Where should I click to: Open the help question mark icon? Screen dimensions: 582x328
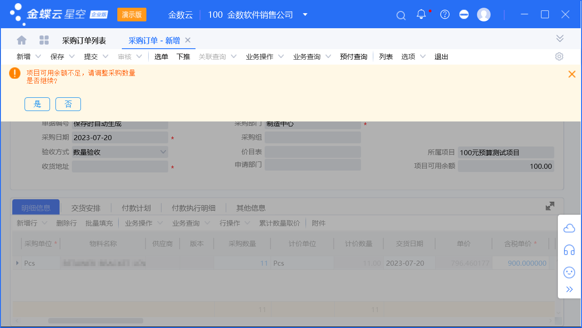click(x=445, y=15)
